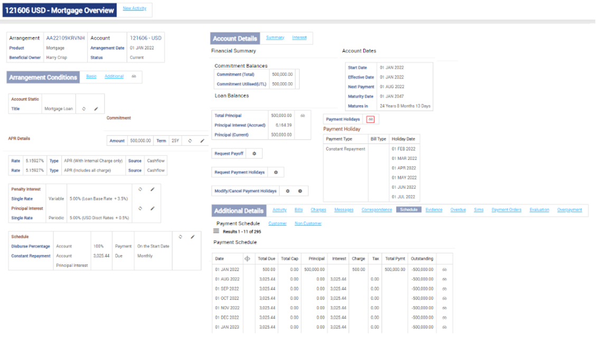Refresh the Schedule condition

(x=181, y=237)
